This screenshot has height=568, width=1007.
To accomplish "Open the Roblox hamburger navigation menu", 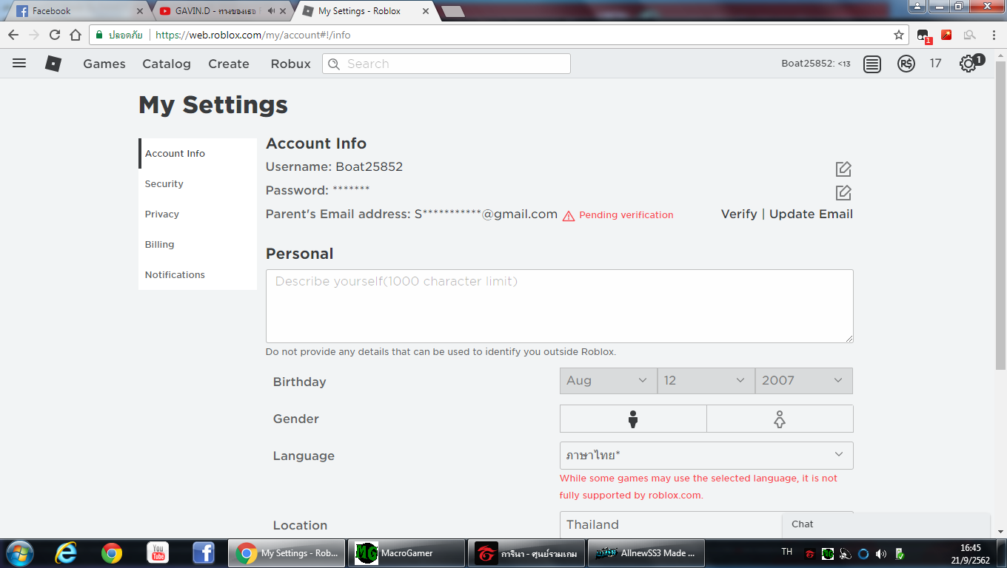I will point(19,64).
